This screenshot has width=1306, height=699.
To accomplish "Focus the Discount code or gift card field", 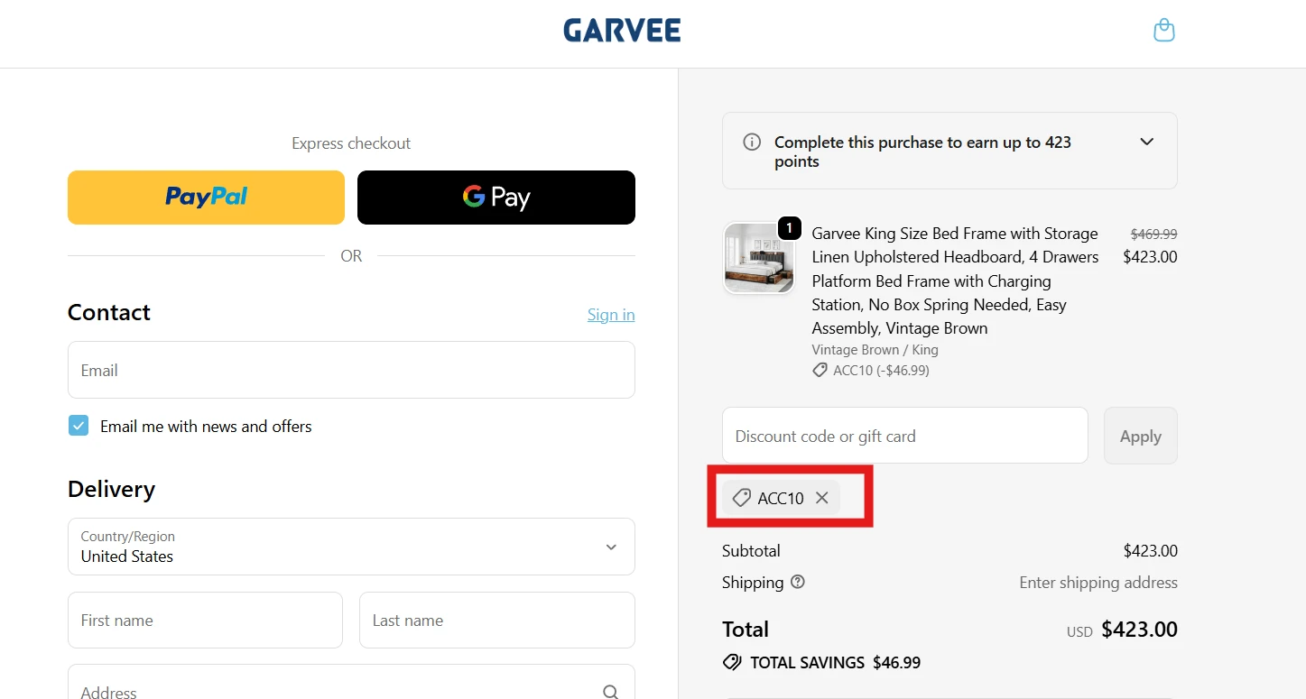I will 905,436.
